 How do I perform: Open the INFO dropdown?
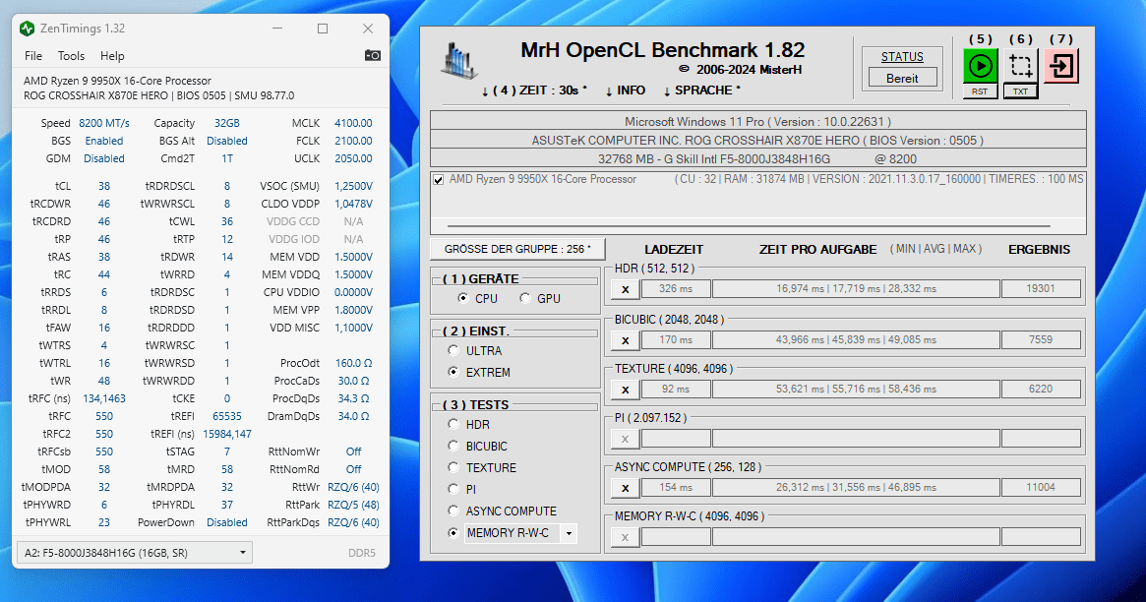625,90
